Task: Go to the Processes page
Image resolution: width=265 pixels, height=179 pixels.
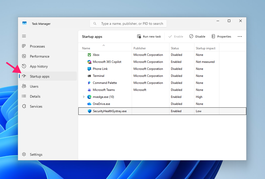Action: coord(48,46)
